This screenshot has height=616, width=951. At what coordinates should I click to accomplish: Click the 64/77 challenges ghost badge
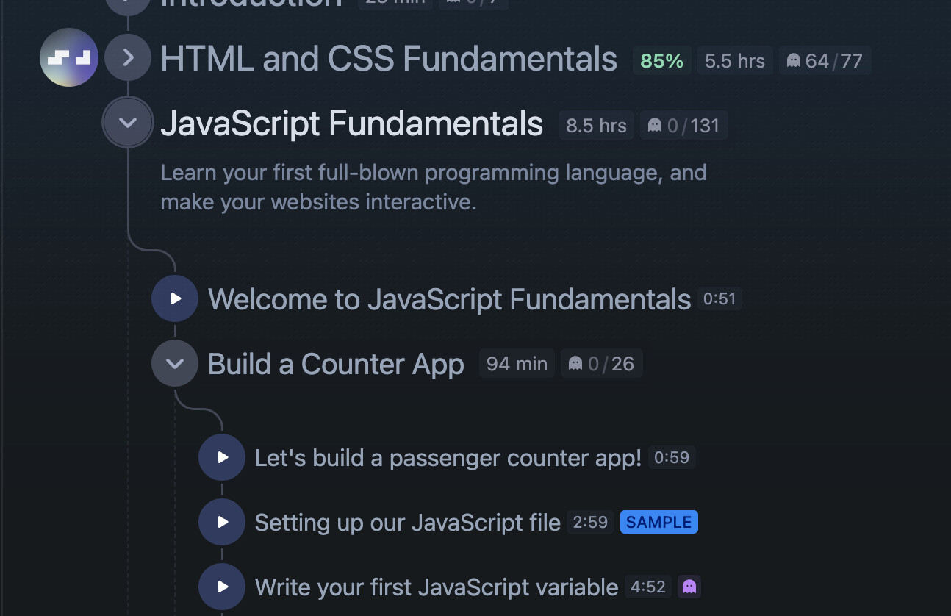(824, 61)
